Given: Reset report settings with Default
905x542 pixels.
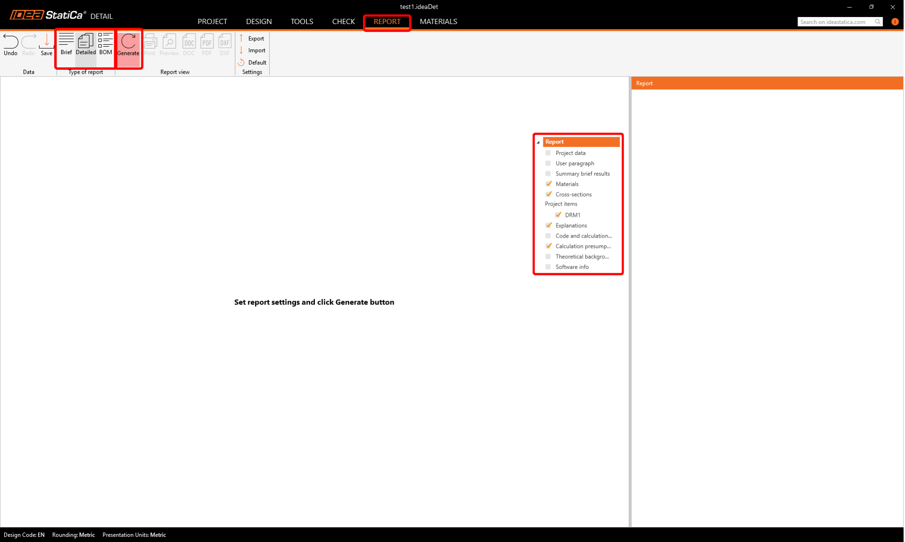Looking at the screenshot, I should [253, 62].
